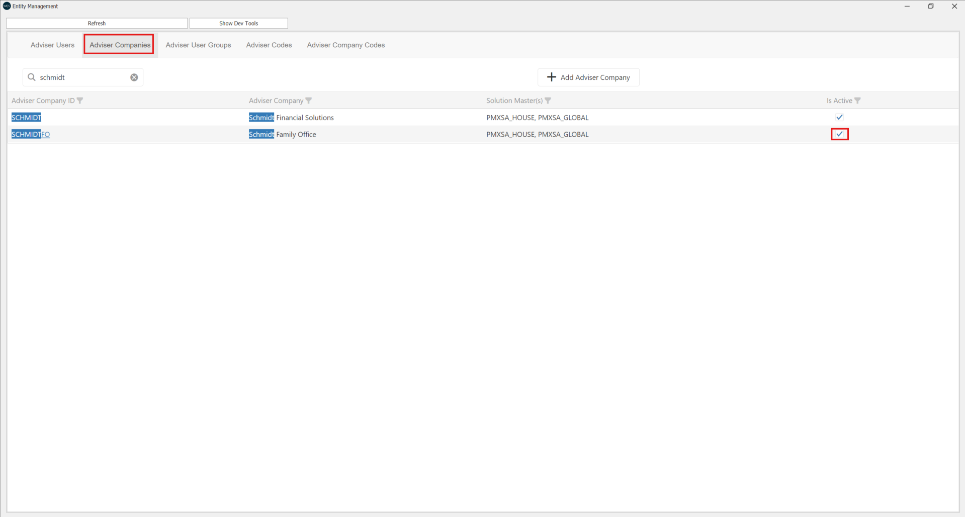
Task: Open the Solution Master(s) filter
Action: [548, 100]
